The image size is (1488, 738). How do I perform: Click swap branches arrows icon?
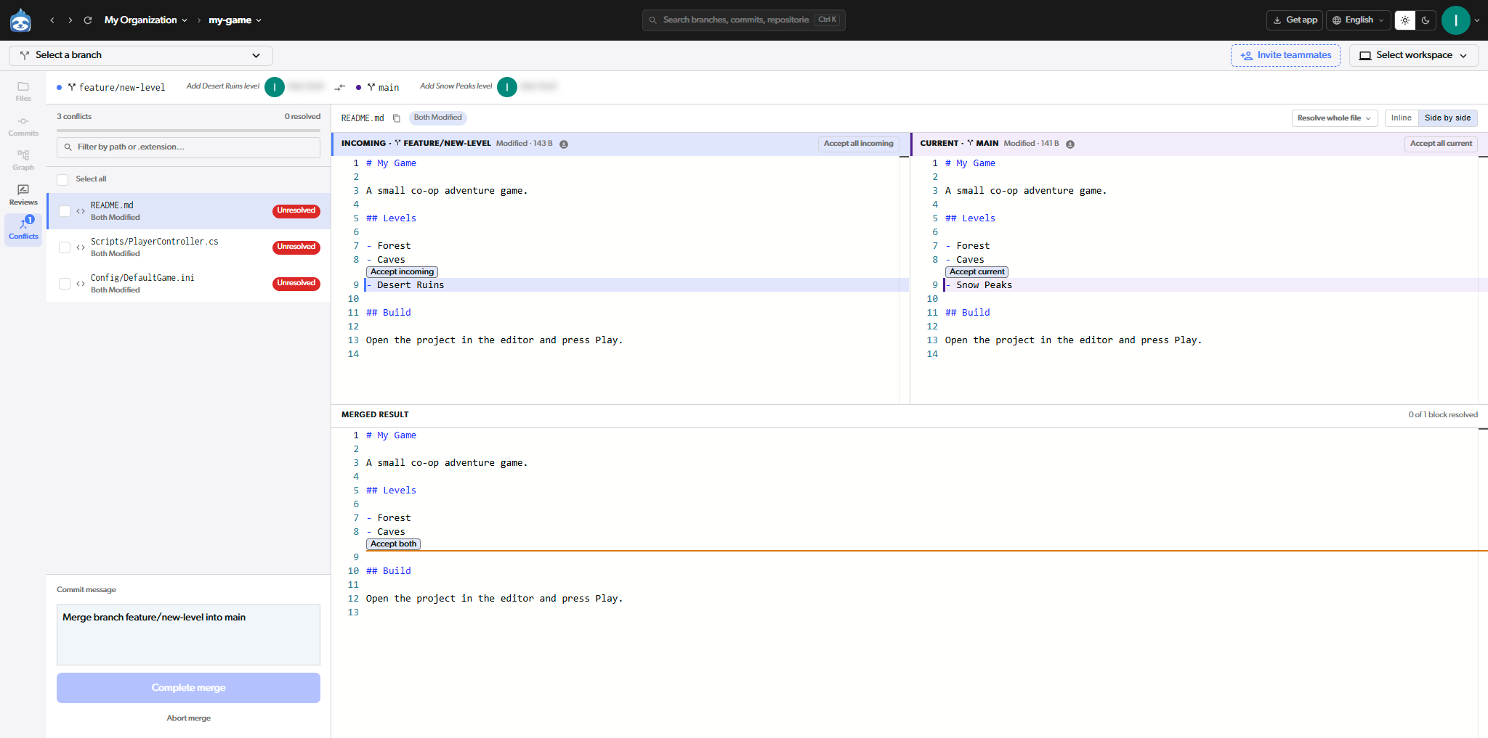[339, 87]
